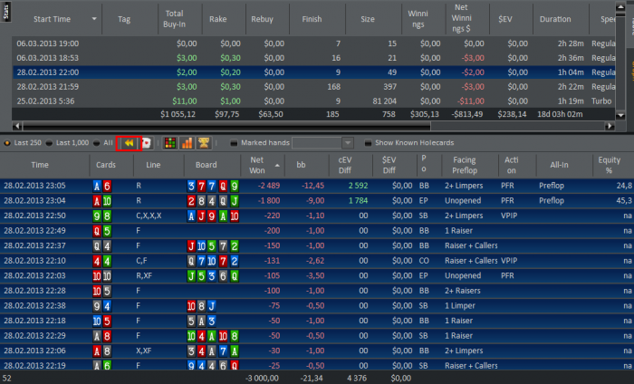Select the 28.02.2013 22:29 hand row

pos(317,335)
